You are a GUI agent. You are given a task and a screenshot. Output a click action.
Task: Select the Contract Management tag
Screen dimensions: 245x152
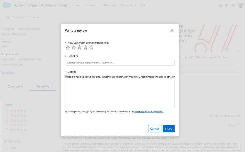(29, 29)
